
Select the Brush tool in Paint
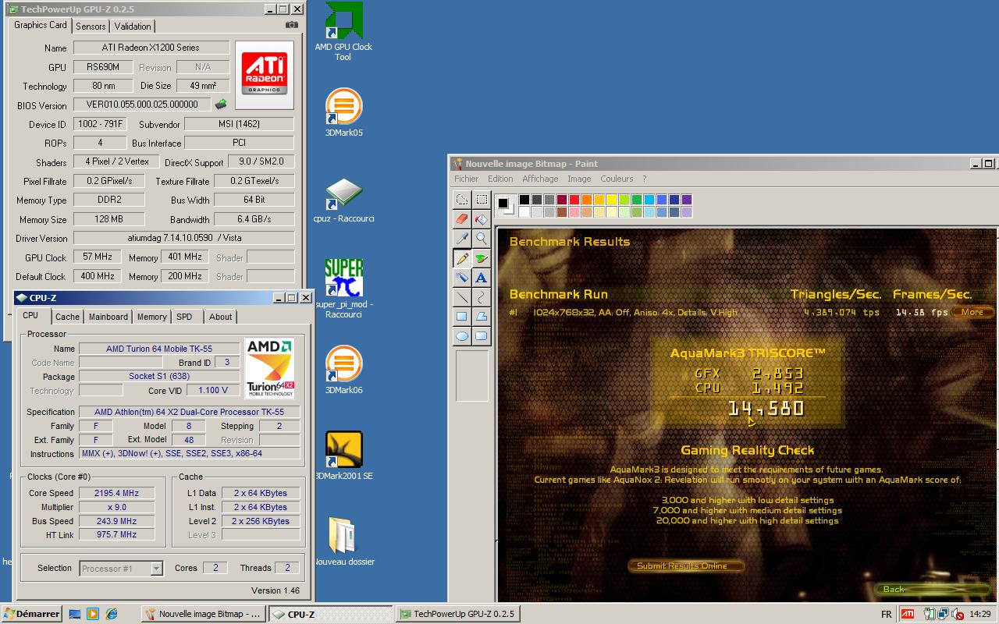(x=482, y=258)
